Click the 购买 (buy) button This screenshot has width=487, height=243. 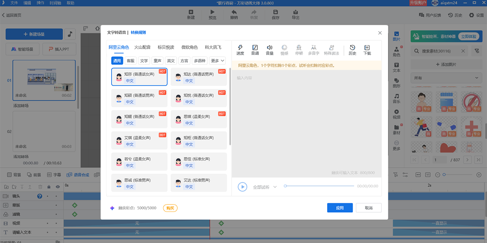click(170, 208)
